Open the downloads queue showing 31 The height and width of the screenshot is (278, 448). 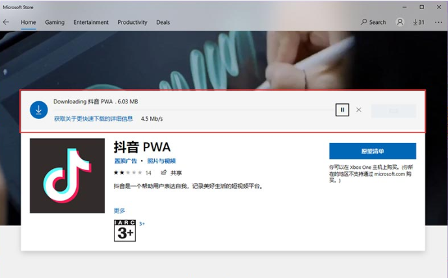418,22
